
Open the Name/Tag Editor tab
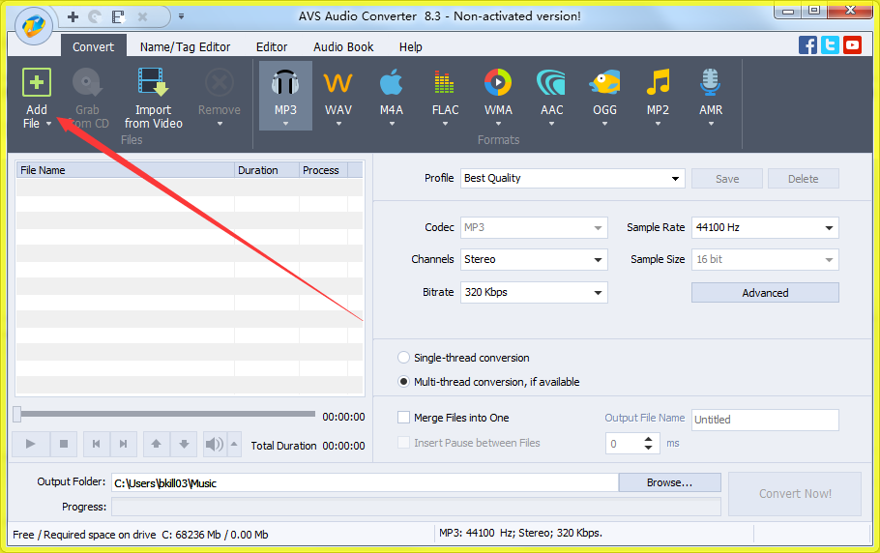pos(186,47)
